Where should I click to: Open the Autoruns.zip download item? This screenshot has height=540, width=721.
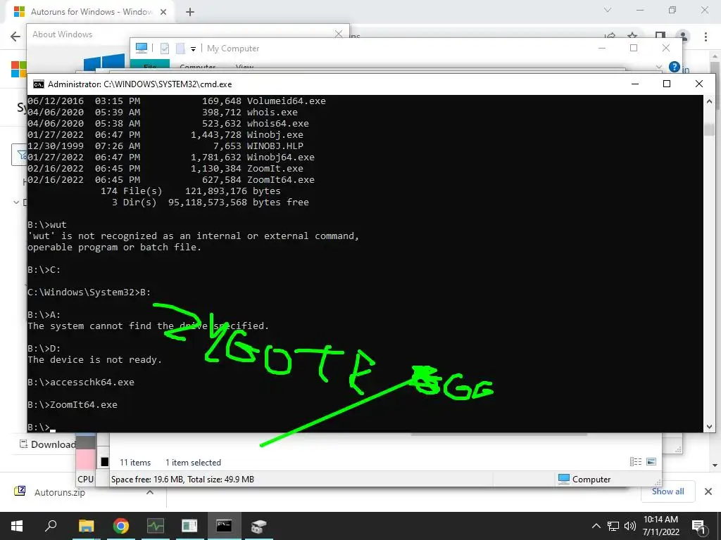[60, 492]
